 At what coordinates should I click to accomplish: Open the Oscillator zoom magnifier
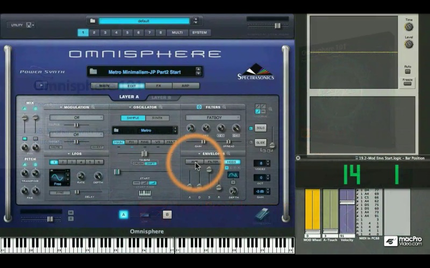(x=161, y=107)
